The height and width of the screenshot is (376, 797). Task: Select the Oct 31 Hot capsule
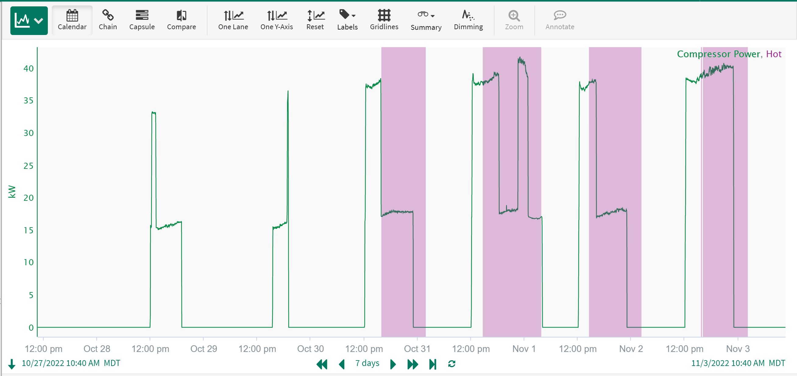pyautogui.click(x=403, y=192)
